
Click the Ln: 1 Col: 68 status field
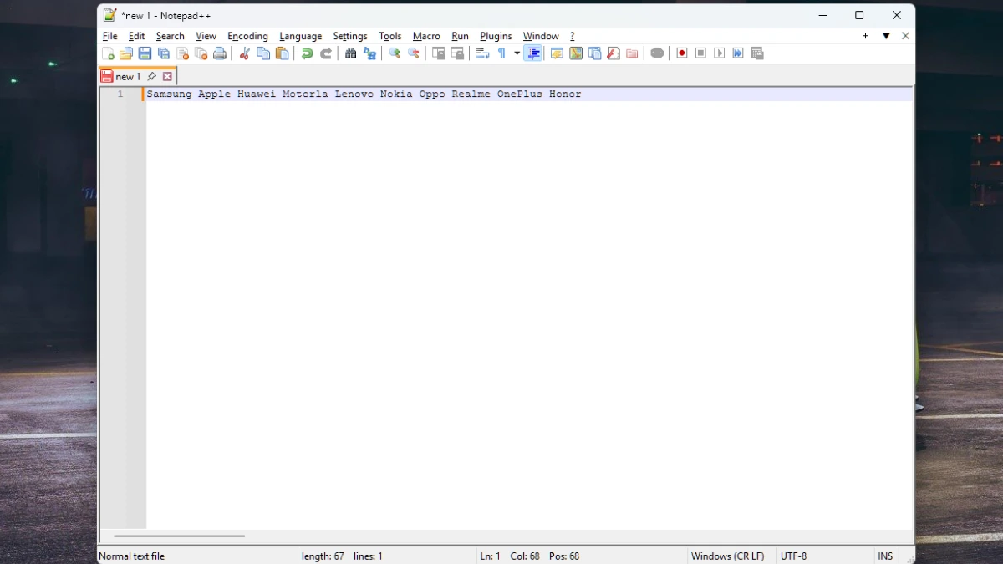tap(530, 556)
